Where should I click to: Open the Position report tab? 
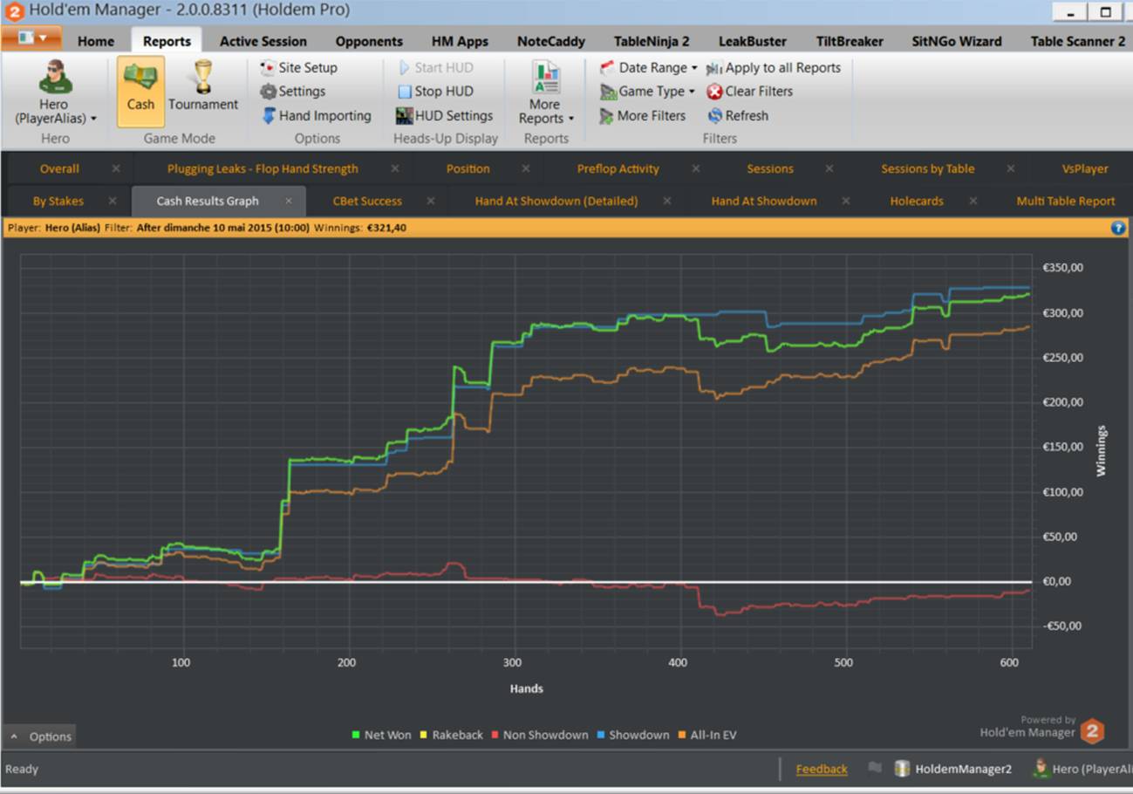tap(468, 168)
